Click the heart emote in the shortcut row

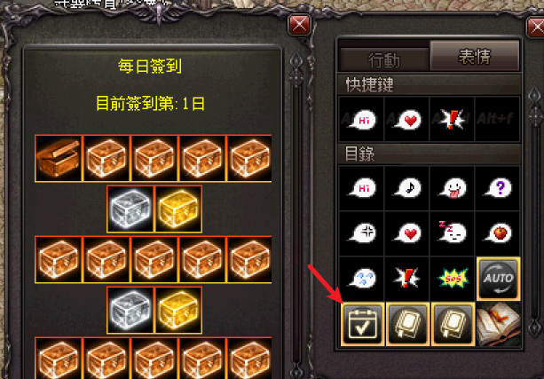point(407,120)
